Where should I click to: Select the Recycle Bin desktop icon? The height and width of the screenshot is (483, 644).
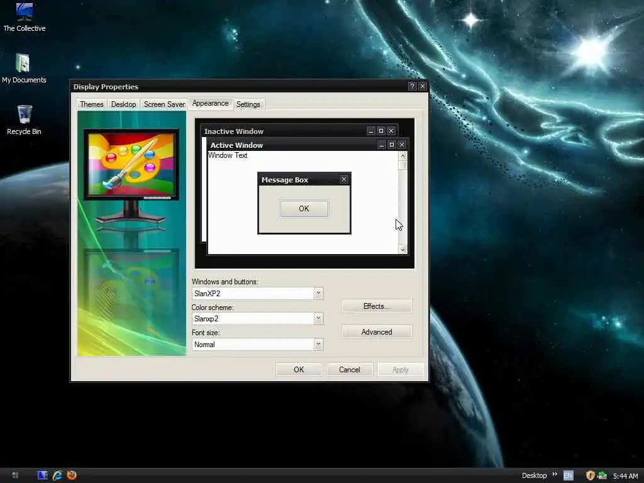25,119
